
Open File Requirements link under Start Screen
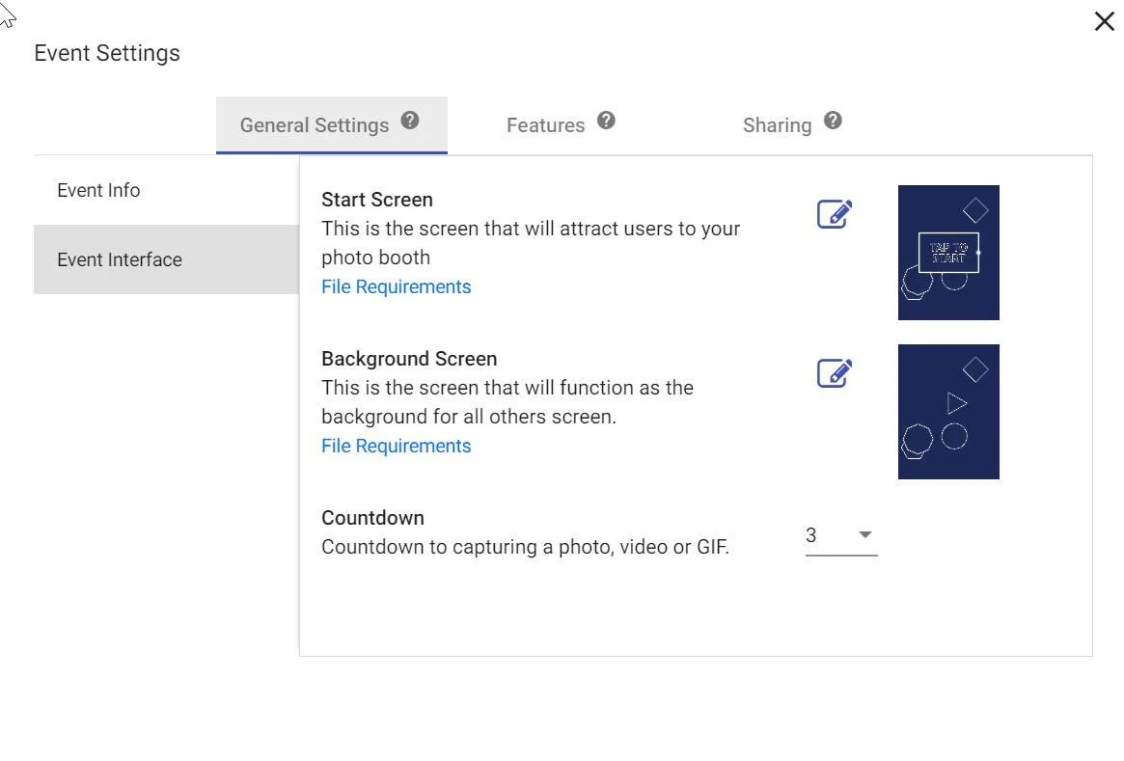[396, 286]
